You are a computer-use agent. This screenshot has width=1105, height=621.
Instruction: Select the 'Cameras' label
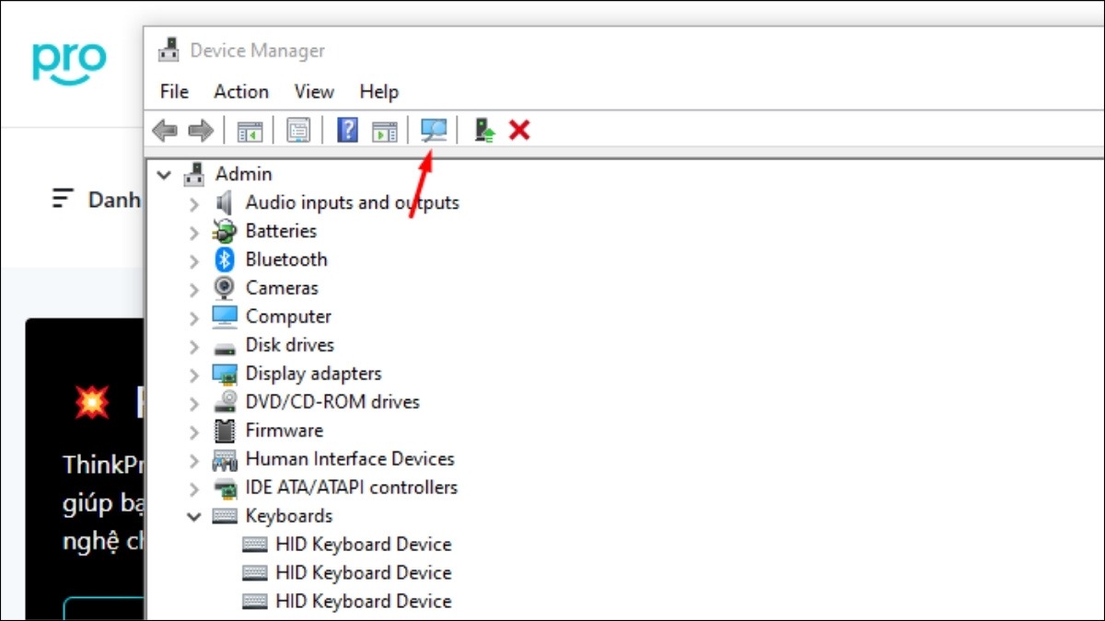[x=282, y=288]
